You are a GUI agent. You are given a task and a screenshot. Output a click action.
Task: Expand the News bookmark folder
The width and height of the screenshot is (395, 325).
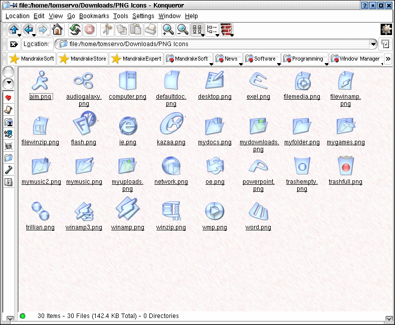[229, 59]
